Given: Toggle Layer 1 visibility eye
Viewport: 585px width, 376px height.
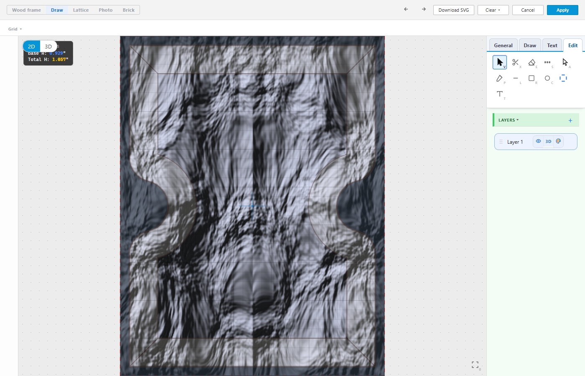Looking at the screenshot, I should (538, 141).
